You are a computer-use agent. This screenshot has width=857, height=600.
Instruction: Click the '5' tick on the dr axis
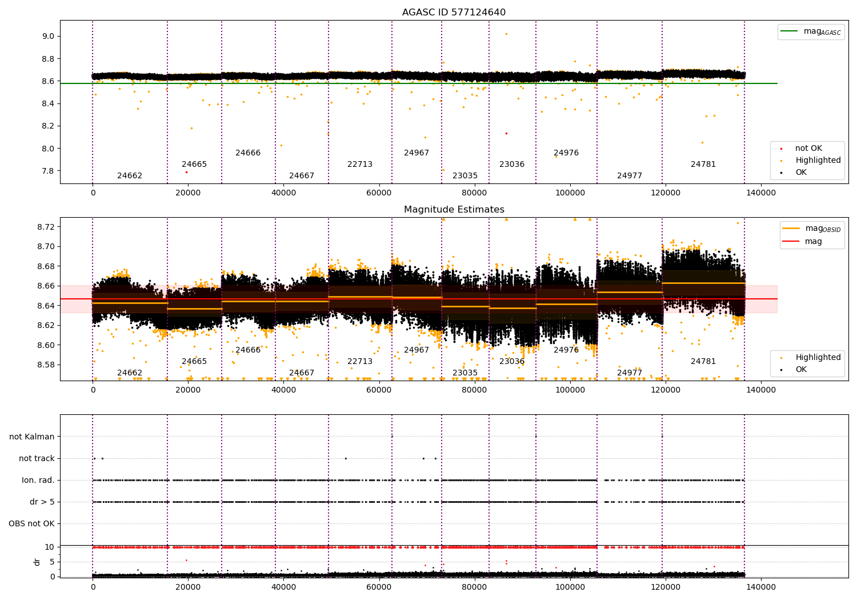click(52, 562)
